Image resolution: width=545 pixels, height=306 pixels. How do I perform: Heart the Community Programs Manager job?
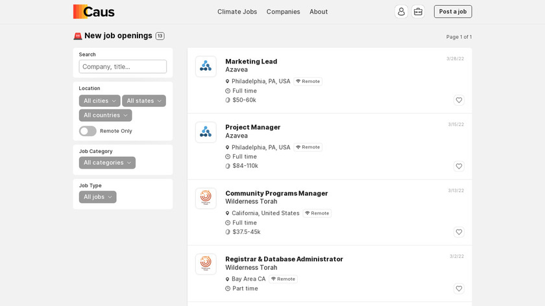tap(459, 232)
